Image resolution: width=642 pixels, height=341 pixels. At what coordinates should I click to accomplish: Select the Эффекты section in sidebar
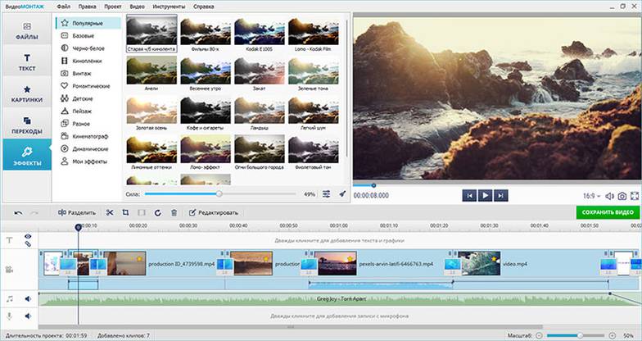[x=27, y=154]
